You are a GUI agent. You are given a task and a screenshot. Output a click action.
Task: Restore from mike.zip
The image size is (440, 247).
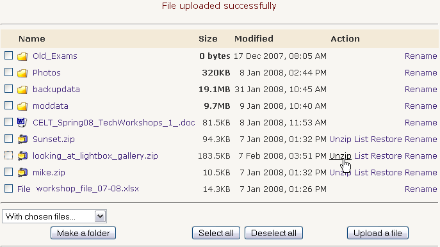[x=386, y=172]
